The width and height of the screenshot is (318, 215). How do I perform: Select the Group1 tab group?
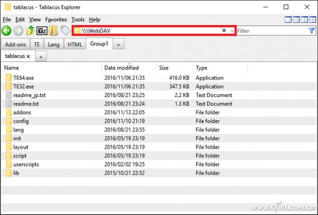99,44
